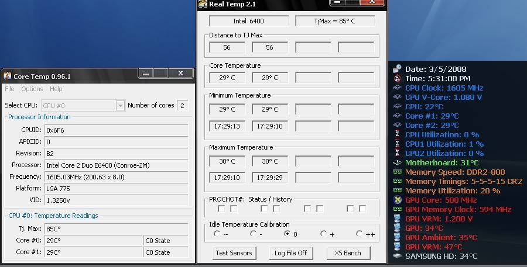Tick the rightmost PROCHOT# history checkbox
This screenshot has height=267, width=527.
pyautogui.click(x=362, y=209)
